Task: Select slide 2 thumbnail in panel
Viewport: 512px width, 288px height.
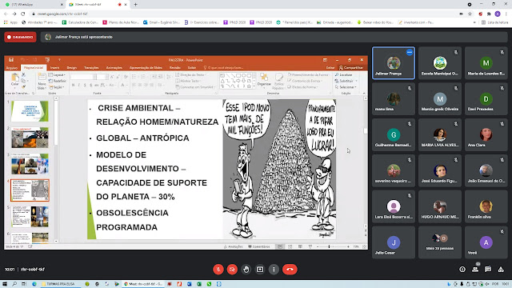Action: coord(30,138)
